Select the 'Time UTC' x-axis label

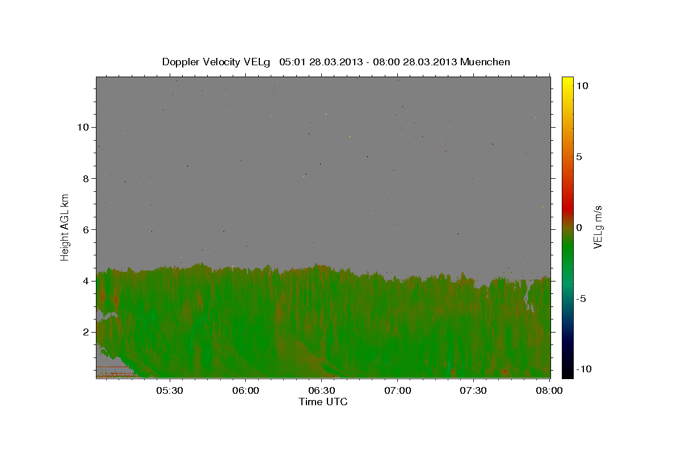[323, 402]
